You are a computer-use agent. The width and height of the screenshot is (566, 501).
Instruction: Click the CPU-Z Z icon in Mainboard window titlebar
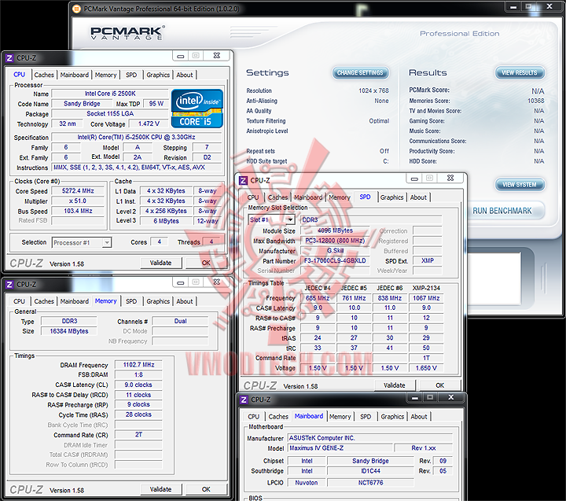tap(244, 400)
